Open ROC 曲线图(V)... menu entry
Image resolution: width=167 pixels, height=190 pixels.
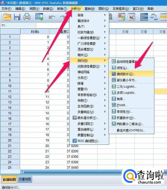click(89, 141)
